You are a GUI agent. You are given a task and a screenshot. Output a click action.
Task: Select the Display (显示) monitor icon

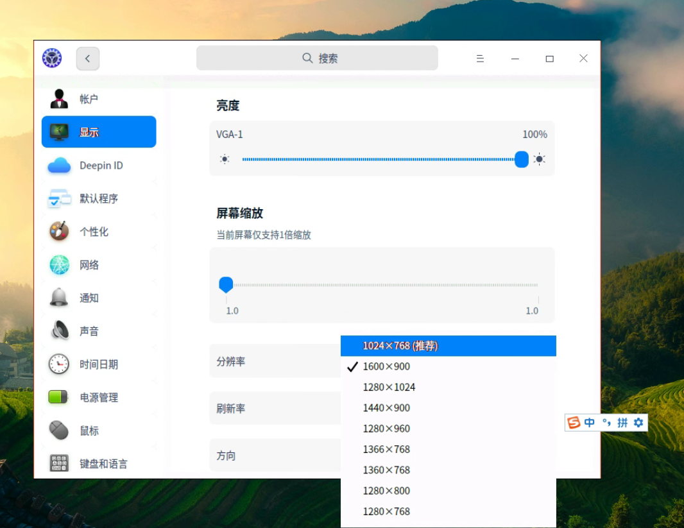click(x=59, y=132)
